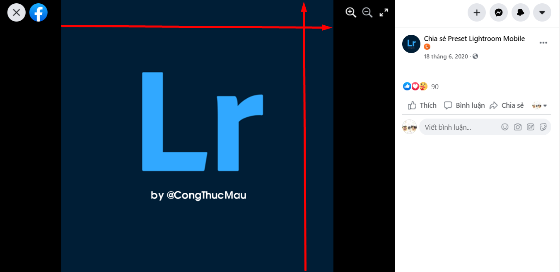The width and height of the screenshot is (560, 272).
Task: Click the Bình luận comment button
Action: click(x=464, y=105)
